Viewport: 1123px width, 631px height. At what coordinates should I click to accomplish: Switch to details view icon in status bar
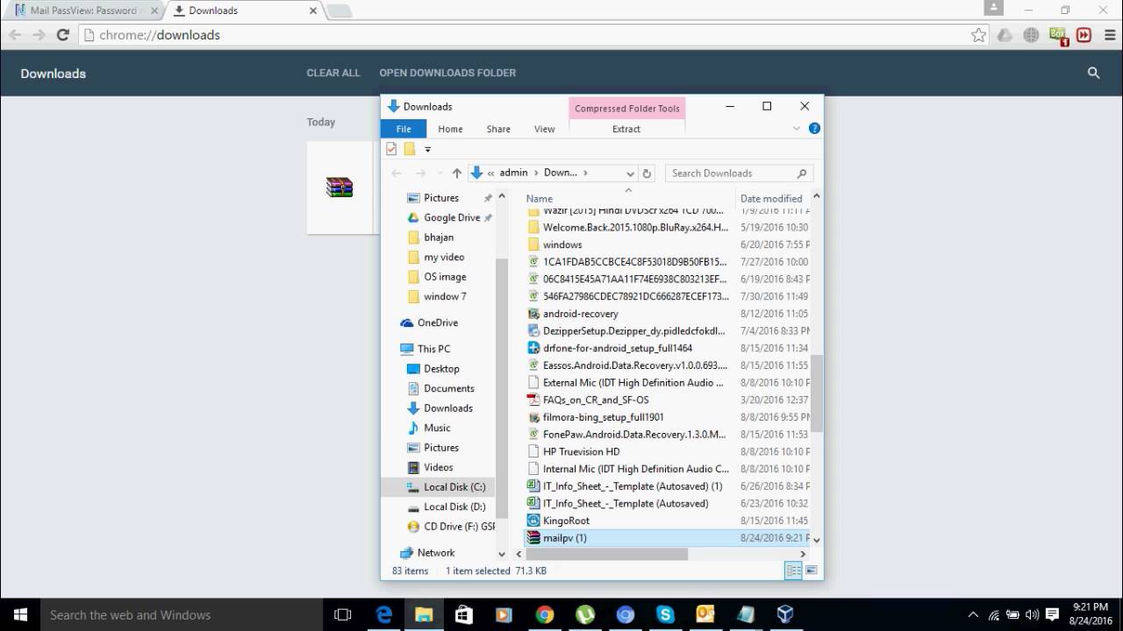click(793, 571)
